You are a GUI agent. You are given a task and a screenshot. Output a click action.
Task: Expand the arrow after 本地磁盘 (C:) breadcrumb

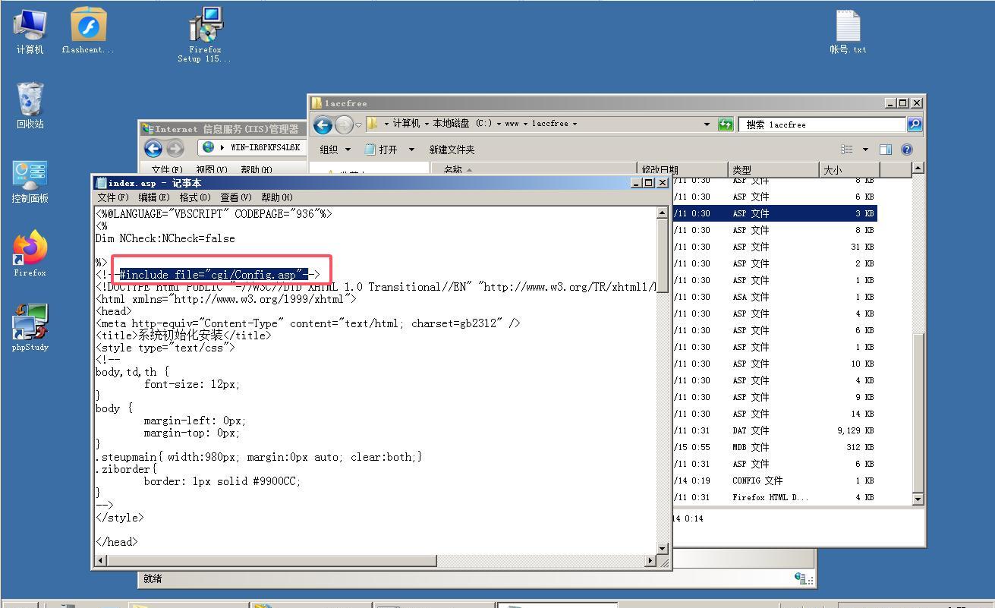tap(499, 124)
